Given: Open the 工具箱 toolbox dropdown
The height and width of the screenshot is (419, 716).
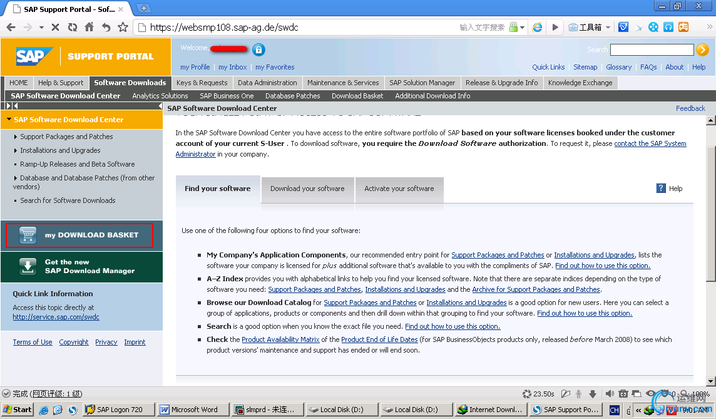Looking at the screenshot, I should coord(590,27).
